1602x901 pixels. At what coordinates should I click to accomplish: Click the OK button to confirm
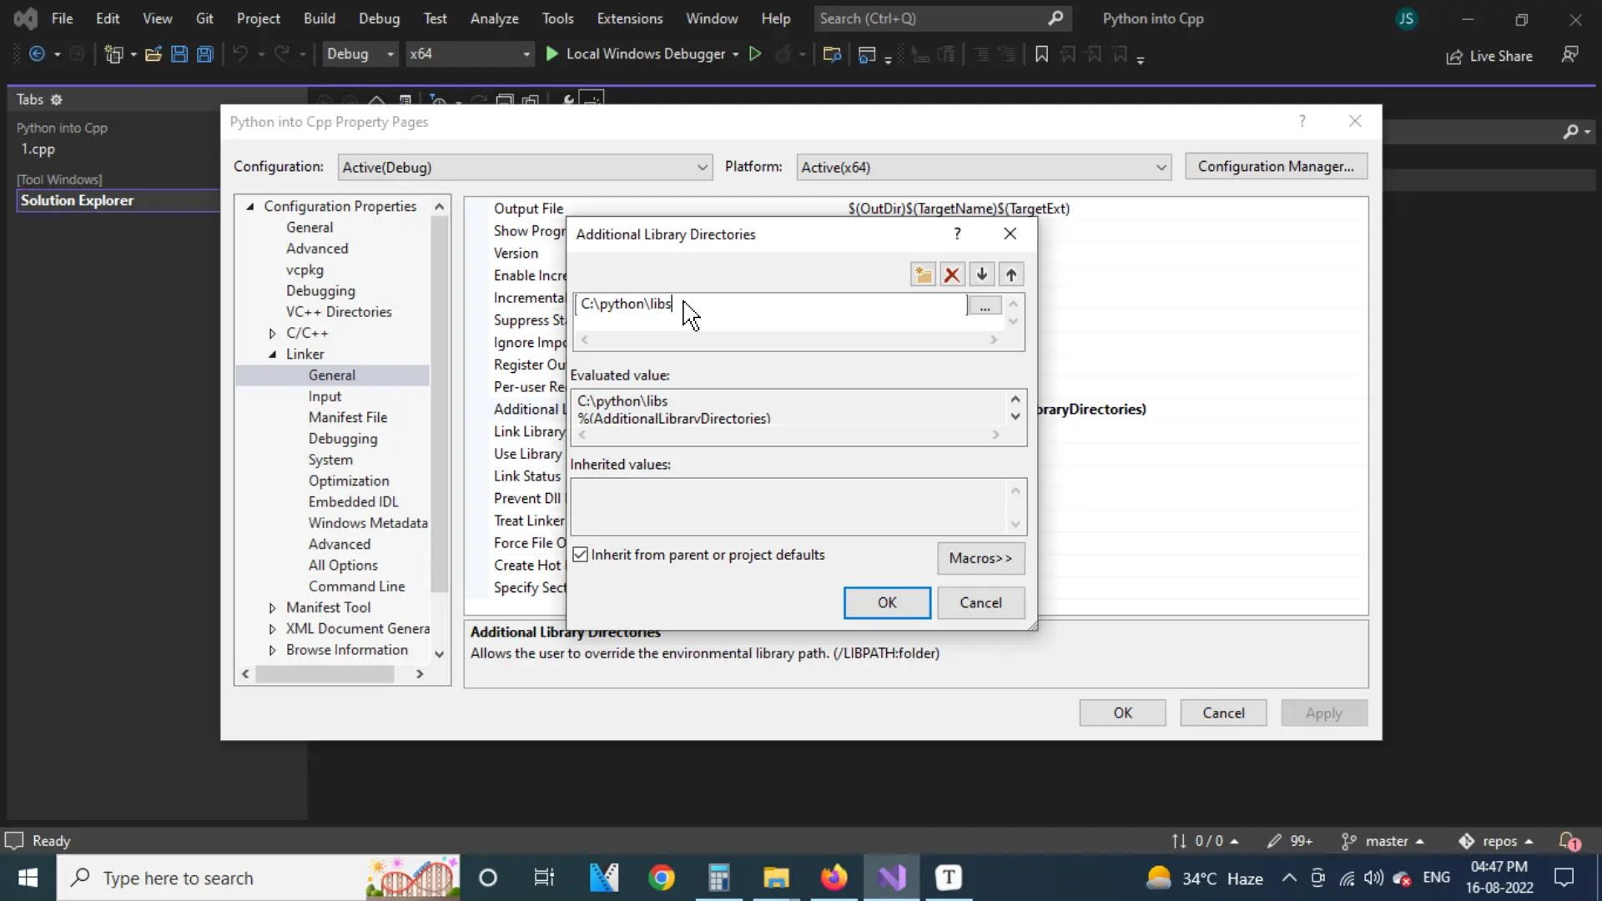(887, 602)
